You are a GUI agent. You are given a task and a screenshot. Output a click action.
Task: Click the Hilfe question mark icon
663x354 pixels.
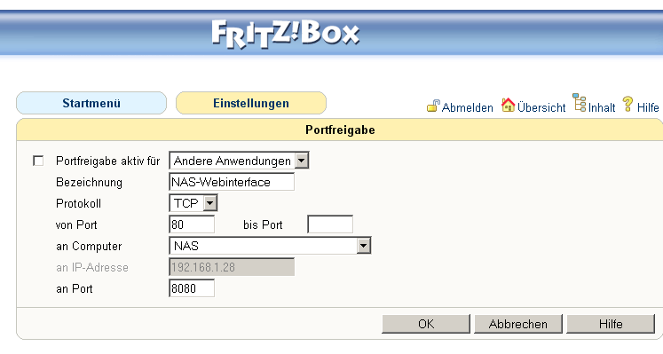point(627,104)
